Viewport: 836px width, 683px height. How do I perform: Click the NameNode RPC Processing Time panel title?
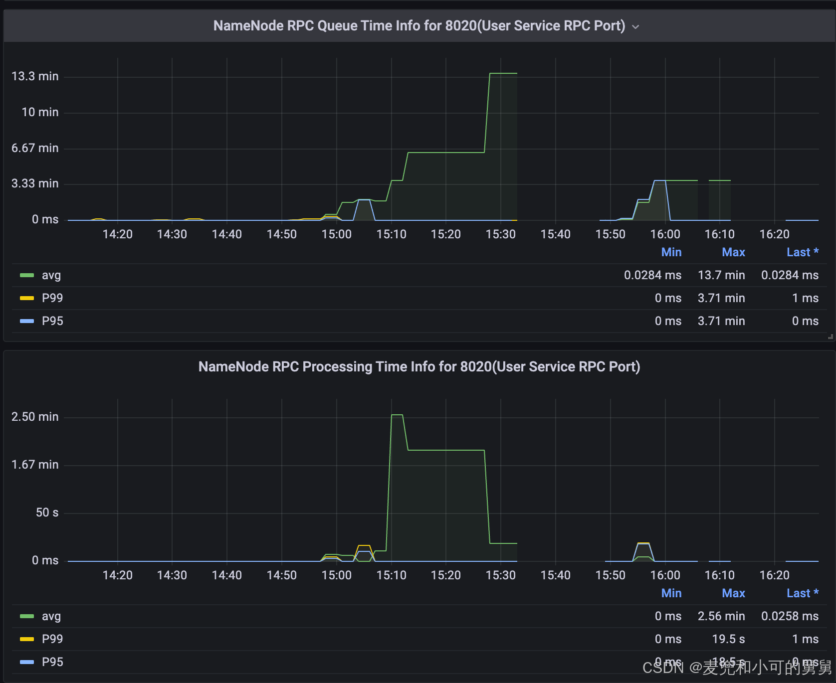(x=419, y=367)
